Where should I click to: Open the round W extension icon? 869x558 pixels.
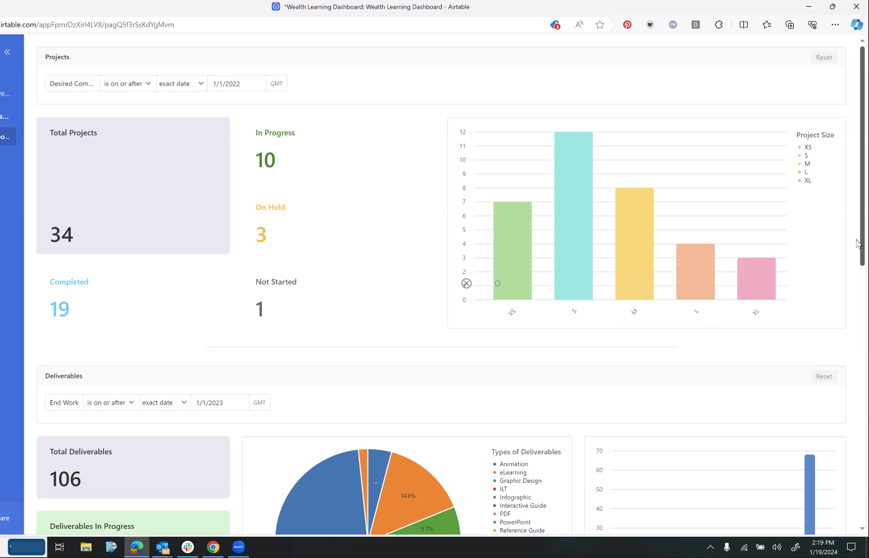(x=650, y=25)
